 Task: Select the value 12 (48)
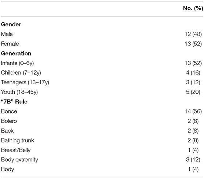click(x=193, y=34)
